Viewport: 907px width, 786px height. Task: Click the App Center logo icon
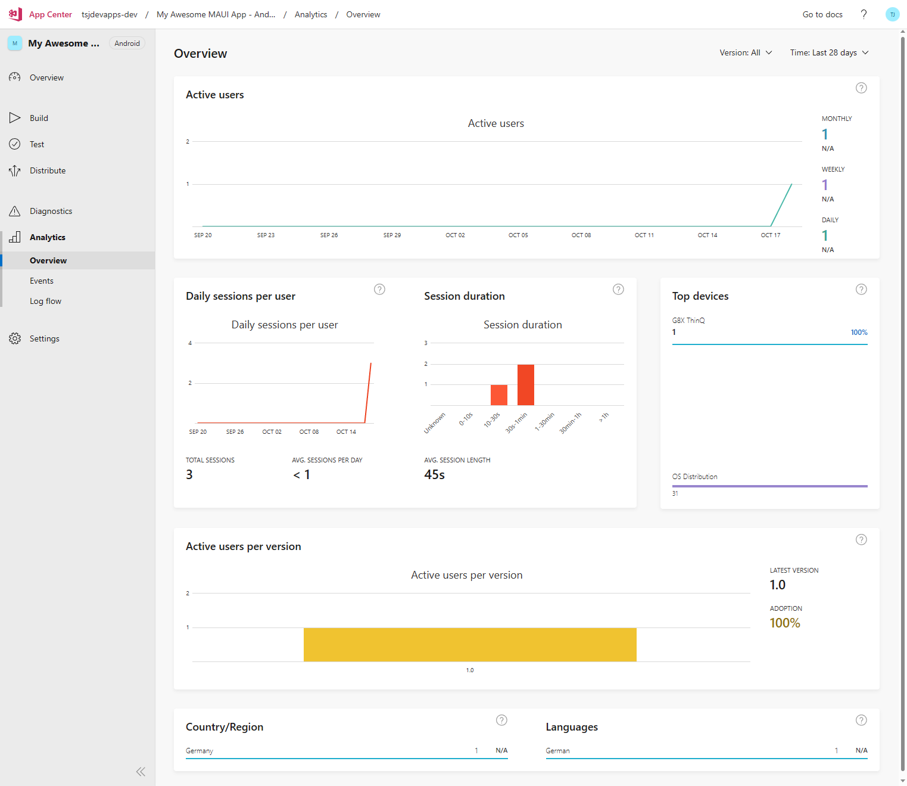(x=15, y=14)
